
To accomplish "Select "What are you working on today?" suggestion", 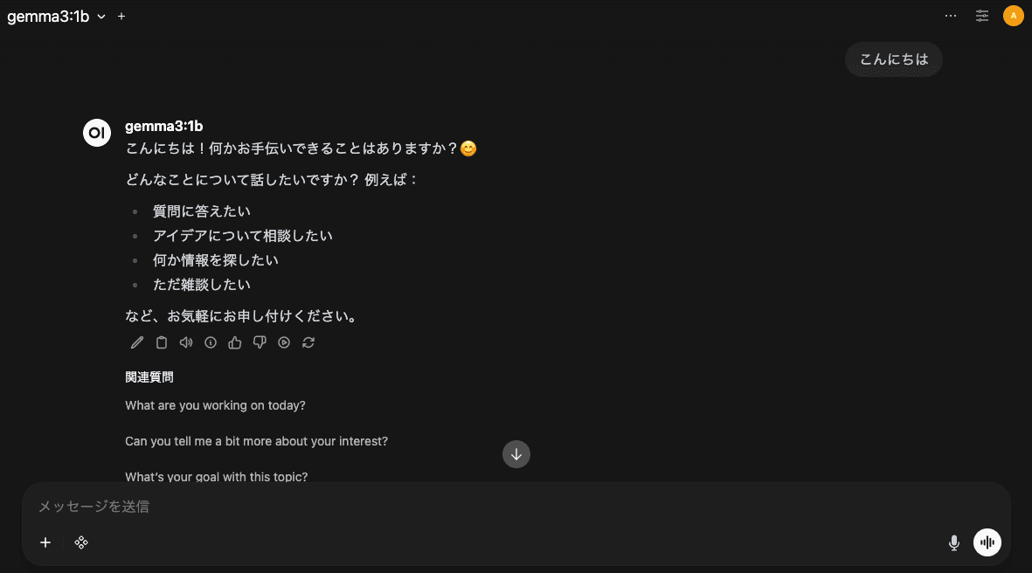I will click(215, 406).
